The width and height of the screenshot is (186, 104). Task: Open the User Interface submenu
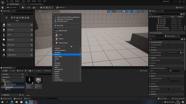pos(67,80)
